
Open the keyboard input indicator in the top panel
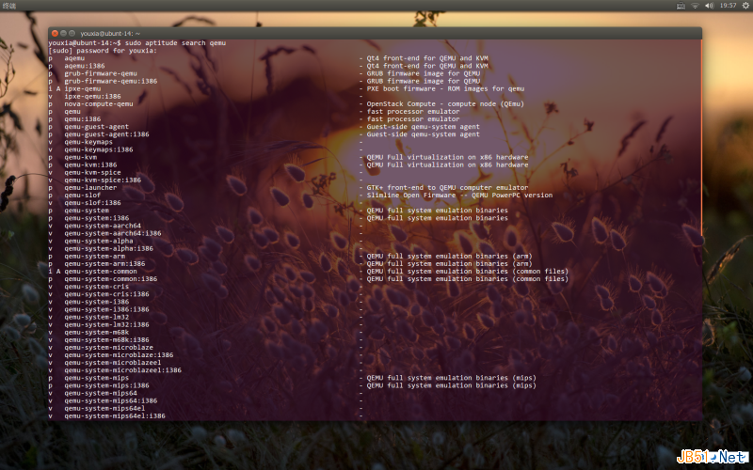click(x=681, y=6)
